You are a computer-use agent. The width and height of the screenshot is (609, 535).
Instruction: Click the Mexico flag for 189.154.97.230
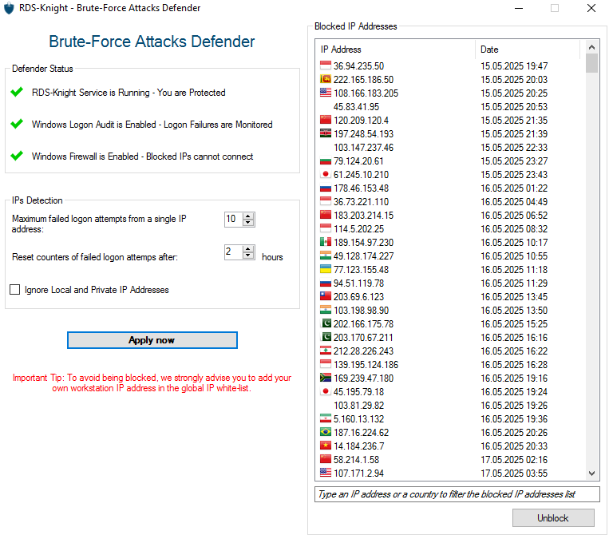click(326, 242)
